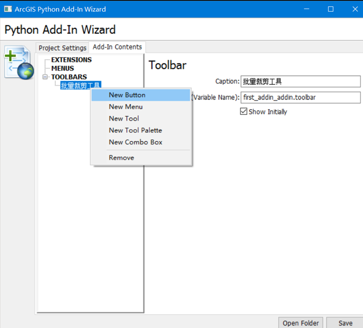Image resolution: width=363 pixels, height=328 pixels.
Task: Close the Add-In Wizard window
Action: (x=355, y=9)
